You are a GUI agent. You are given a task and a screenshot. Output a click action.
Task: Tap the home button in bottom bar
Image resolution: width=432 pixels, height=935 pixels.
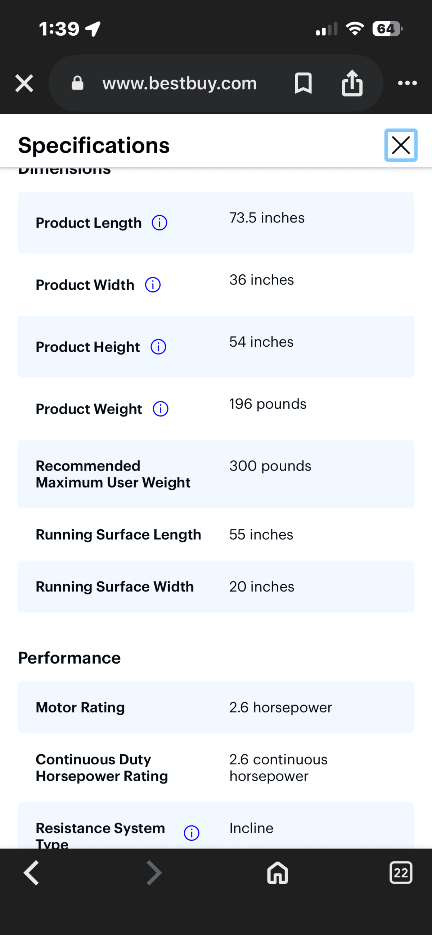(278, 873)
